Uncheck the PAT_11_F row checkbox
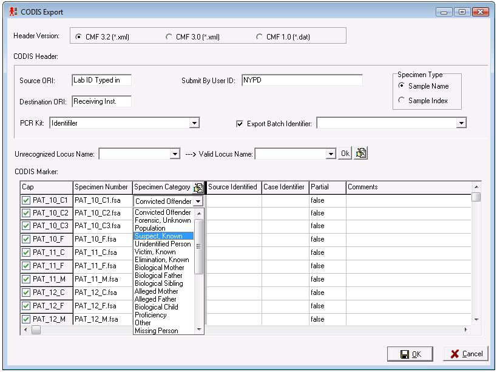 click(26, 266)
